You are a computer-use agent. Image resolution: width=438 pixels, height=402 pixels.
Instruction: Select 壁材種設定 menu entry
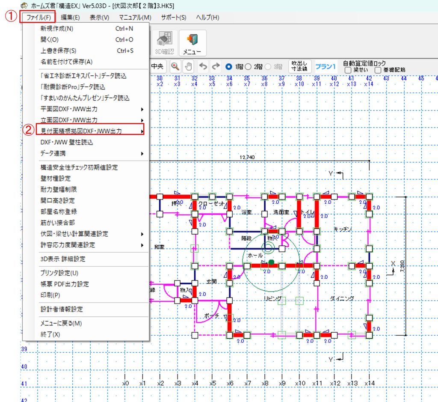56,178
